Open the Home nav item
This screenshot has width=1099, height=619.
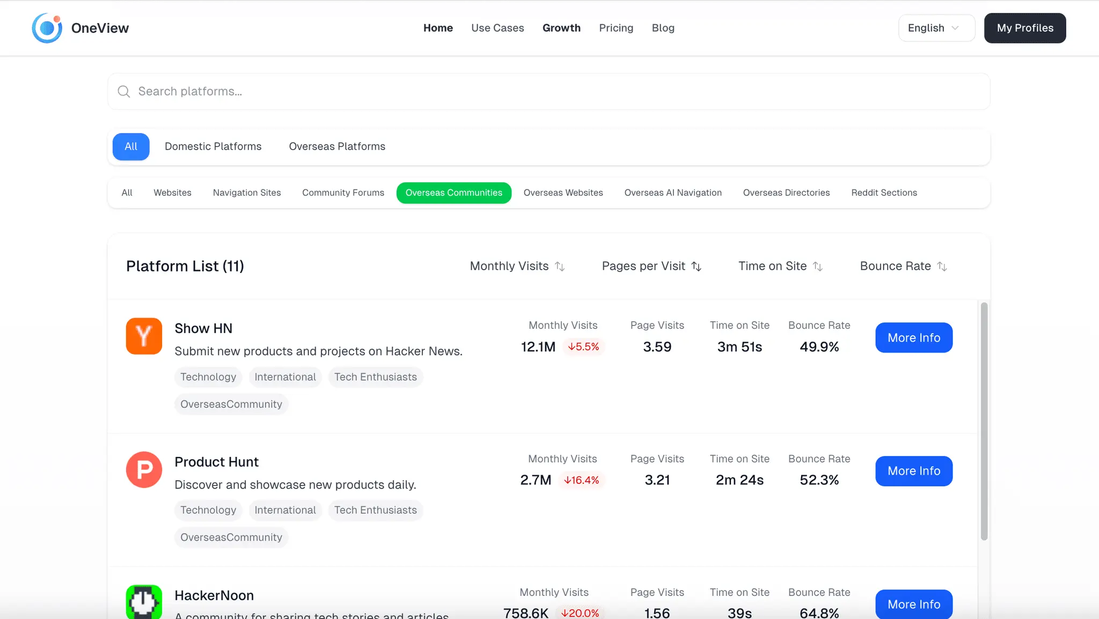click(438, 28)
